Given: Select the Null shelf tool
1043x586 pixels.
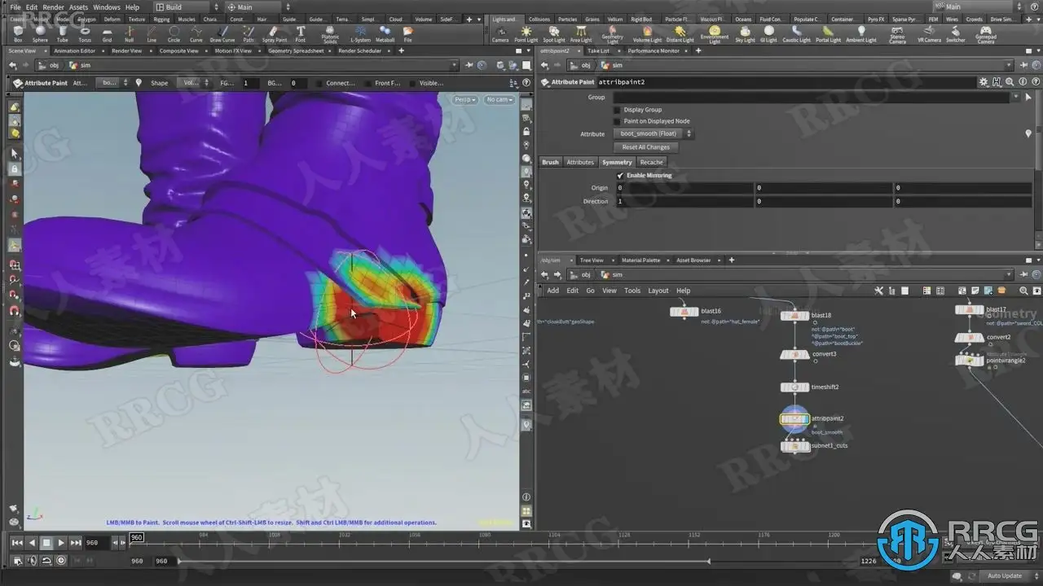Looking at the screenshot, I should click(129, 33).
